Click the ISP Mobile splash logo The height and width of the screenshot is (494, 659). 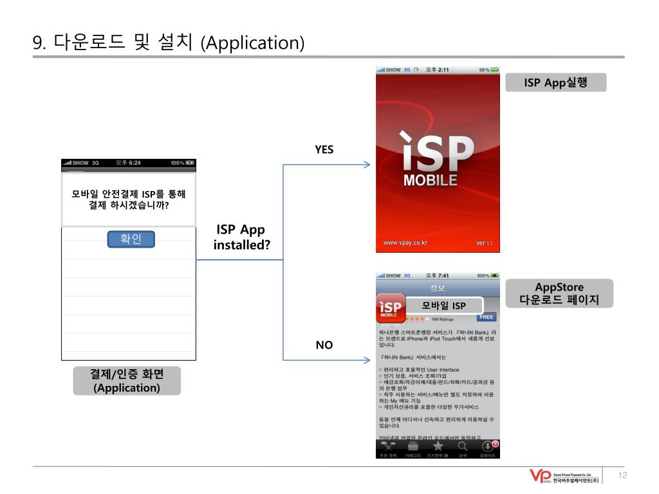(438, 160)
